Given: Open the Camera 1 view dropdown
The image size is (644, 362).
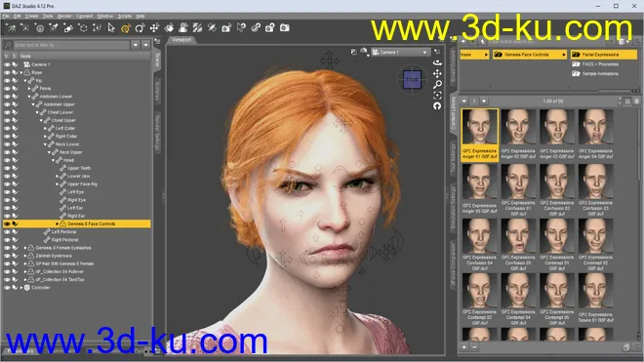Looking at the screenshot, I should pyautogui.click(x=400, y=52).
